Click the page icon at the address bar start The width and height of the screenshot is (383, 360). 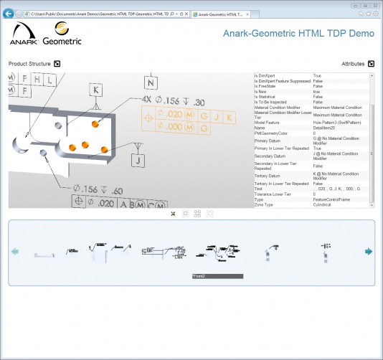tap(27, 14)
